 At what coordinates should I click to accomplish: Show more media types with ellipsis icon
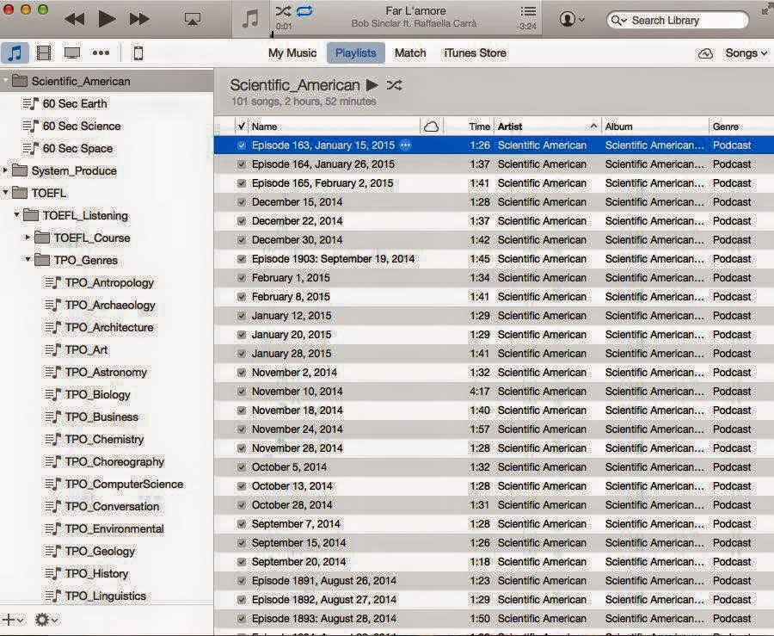tap(101, 52)
